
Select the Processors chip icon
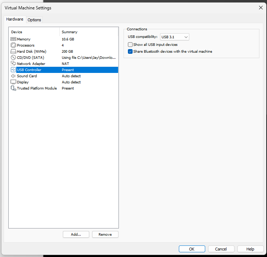point(13,45)
